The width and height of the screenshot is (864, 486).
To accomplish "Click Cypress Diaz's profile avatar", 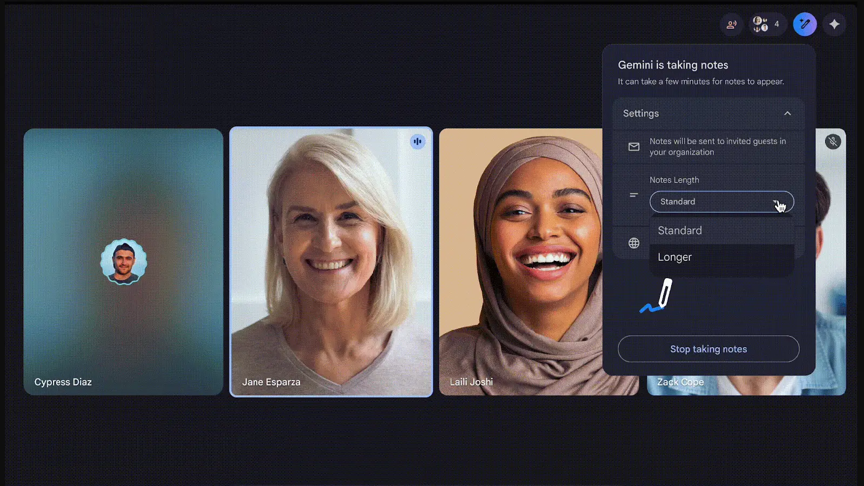I will [124, 262].
